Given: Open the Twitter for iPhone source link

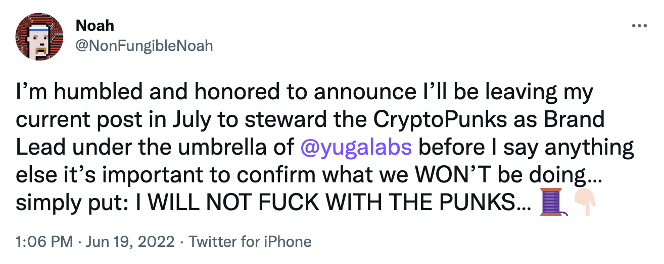Looking at the screenshot, I should tap(250, 241).
